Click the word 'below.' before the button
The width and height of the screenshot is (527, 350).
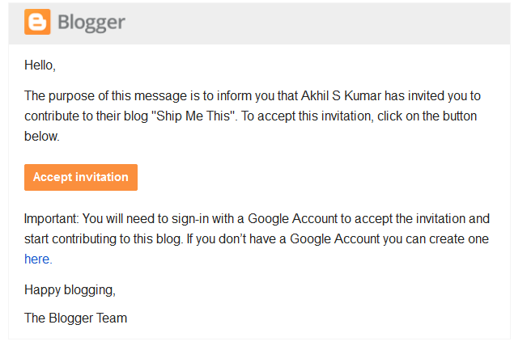point(42,137)
